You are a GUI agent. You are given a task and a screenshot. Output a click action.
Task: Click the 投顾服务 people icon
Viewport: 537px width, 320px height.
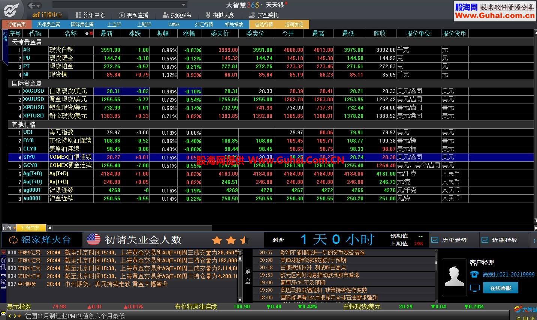[166, 15]
